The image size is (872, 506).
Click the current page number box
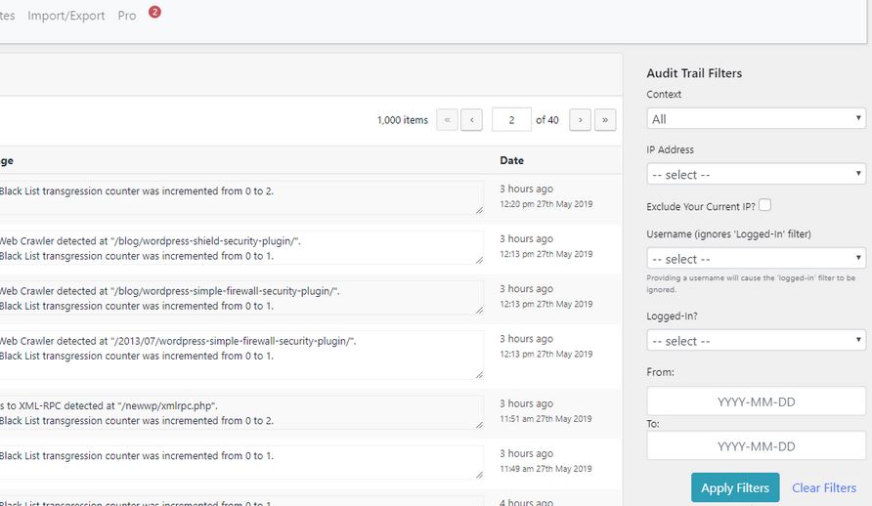[511, 120]
